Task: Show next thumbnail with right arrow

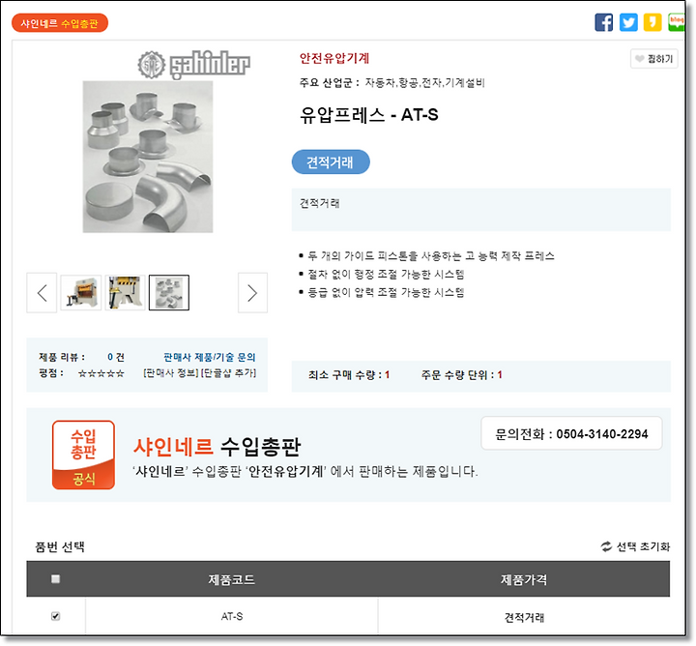Action: [252, 293]
